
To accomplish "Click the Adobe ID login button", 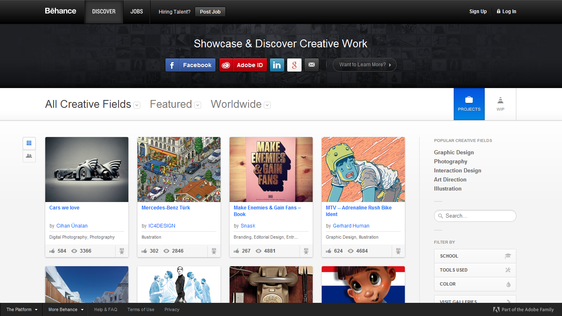I will click(243, 65).
